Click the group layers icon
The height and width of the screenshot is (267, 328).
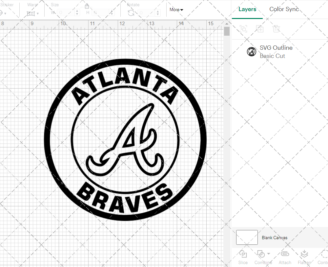tap(243, 29)
